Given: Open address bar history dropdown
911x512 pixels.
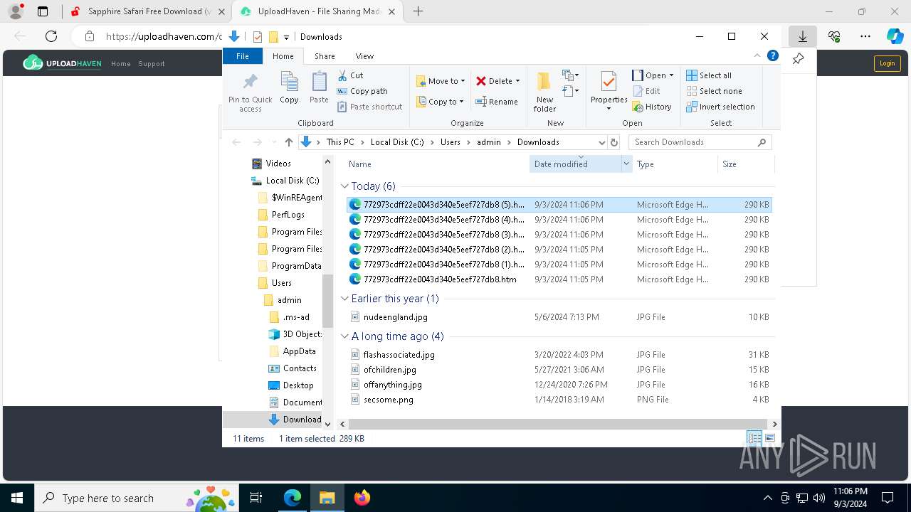Looking at the screenshot, I should click(601, 142).
